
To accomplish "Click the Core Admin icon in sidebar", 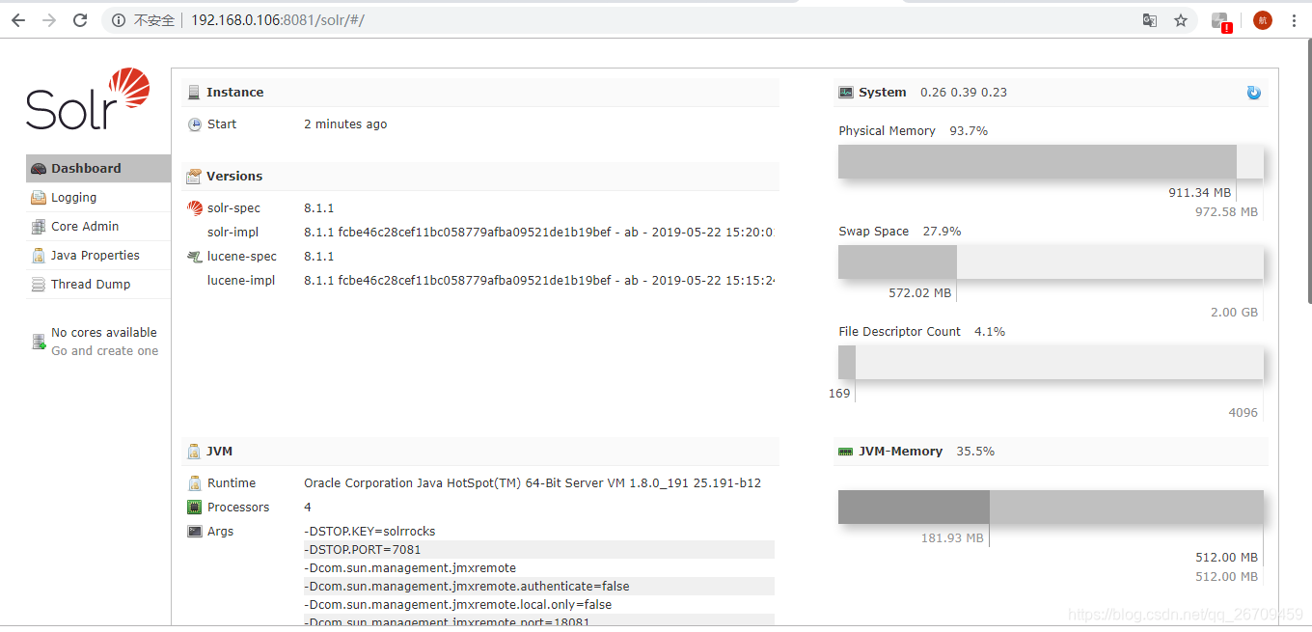I will (39, 227).
